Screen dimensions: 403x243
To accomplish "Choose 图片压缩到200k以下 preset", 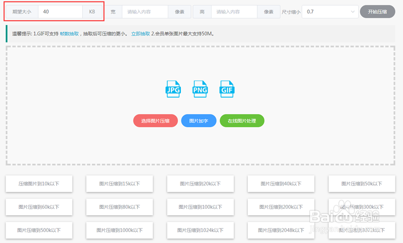I will point(281,207).
